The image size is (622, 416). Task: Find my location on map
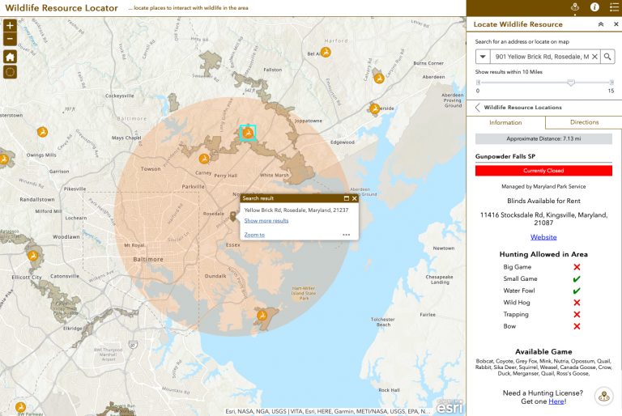pyautogui.click(x=10, y=72)
